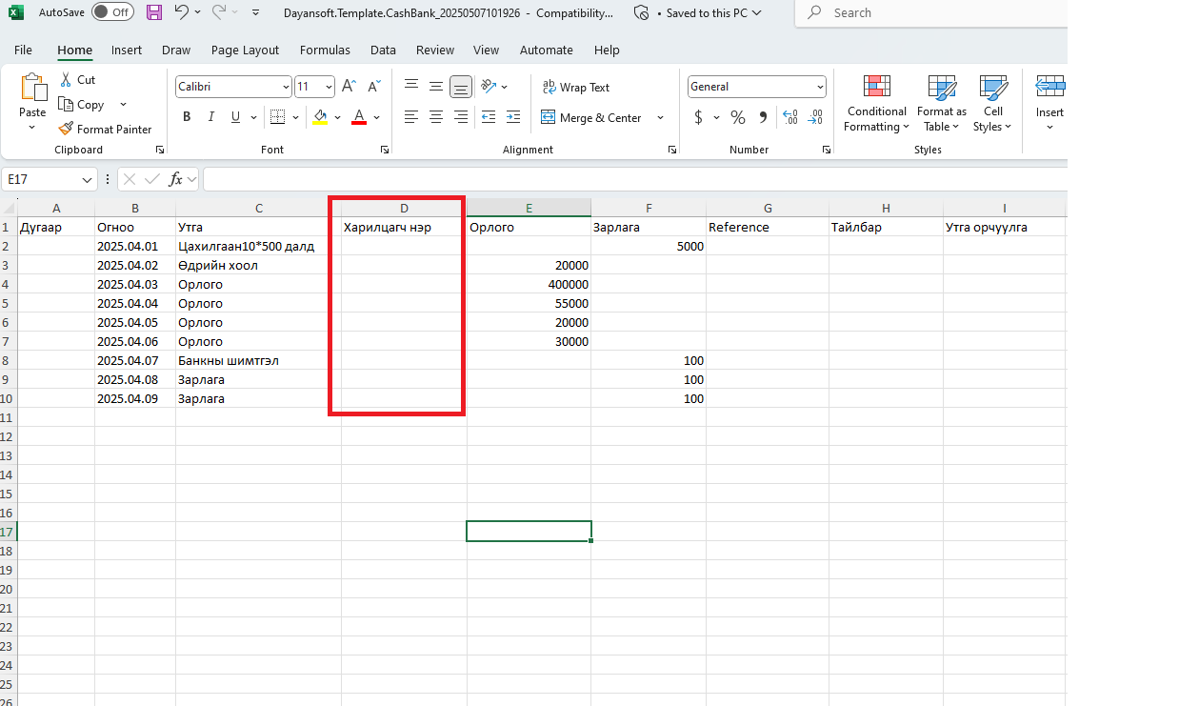Toggle Bold formatting
Screen dimensions: 1179x706
pyautogui.click(x=187, y=117)
